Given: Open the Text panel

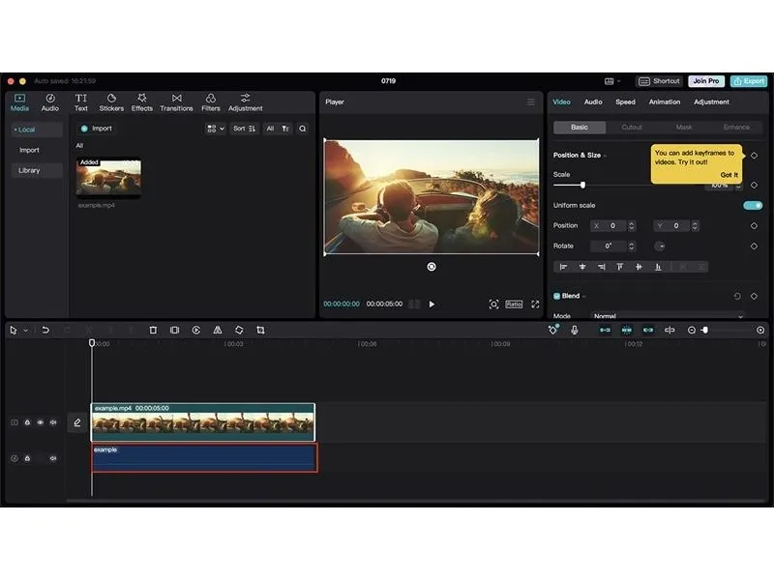Looking at the screenshot, I should click(x=81, y=102).
